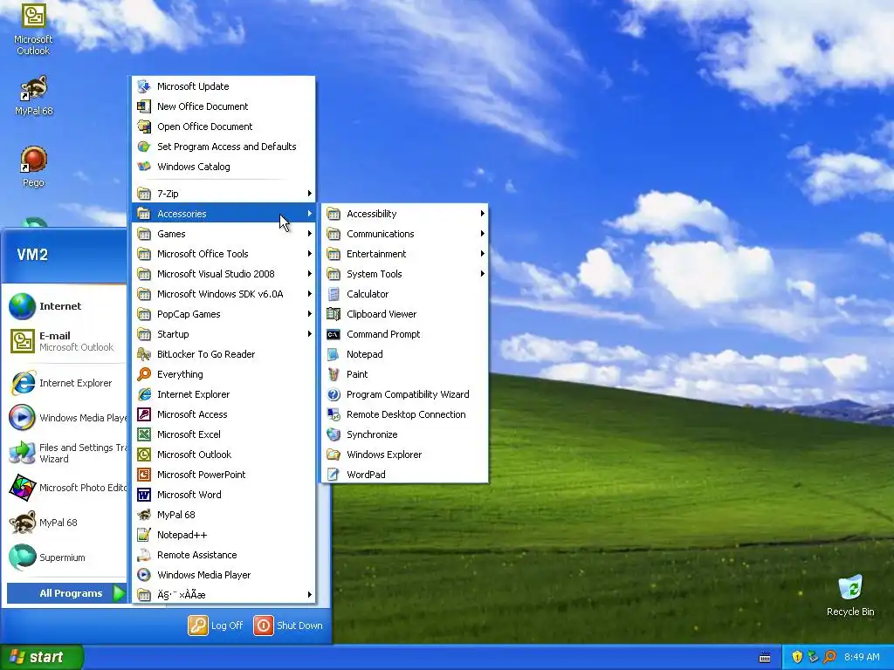
Task: Launch Microsoft Word from programs
Action: tap(223, 495)
